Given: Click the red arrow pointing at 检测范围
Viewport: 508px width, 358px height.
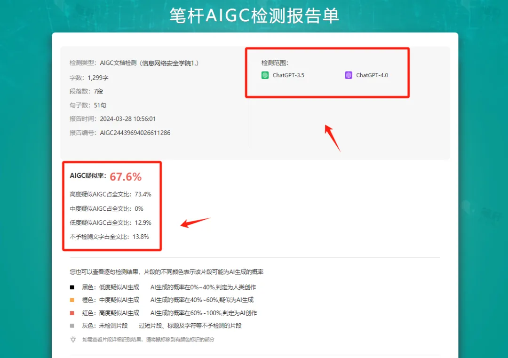Looking at the screenshot, I should click(332, 137).
